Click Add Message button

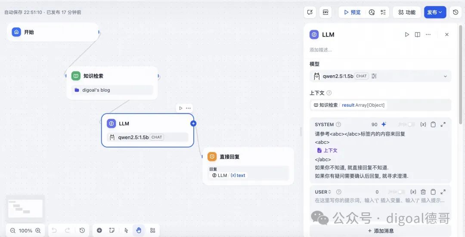click(x=381, y=231)
